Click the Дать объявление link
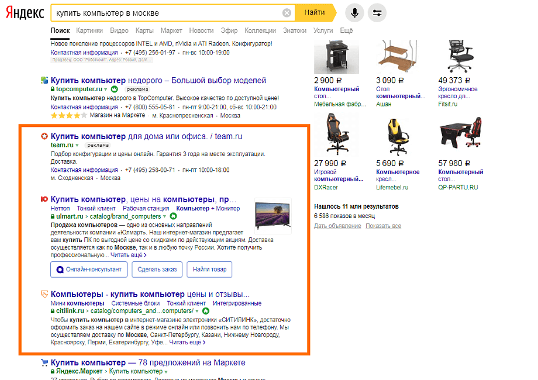 point(337,226)
